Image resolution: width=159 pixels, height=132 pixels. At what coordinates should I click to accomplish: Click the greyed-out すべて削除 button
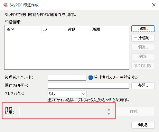pos(143,66)
